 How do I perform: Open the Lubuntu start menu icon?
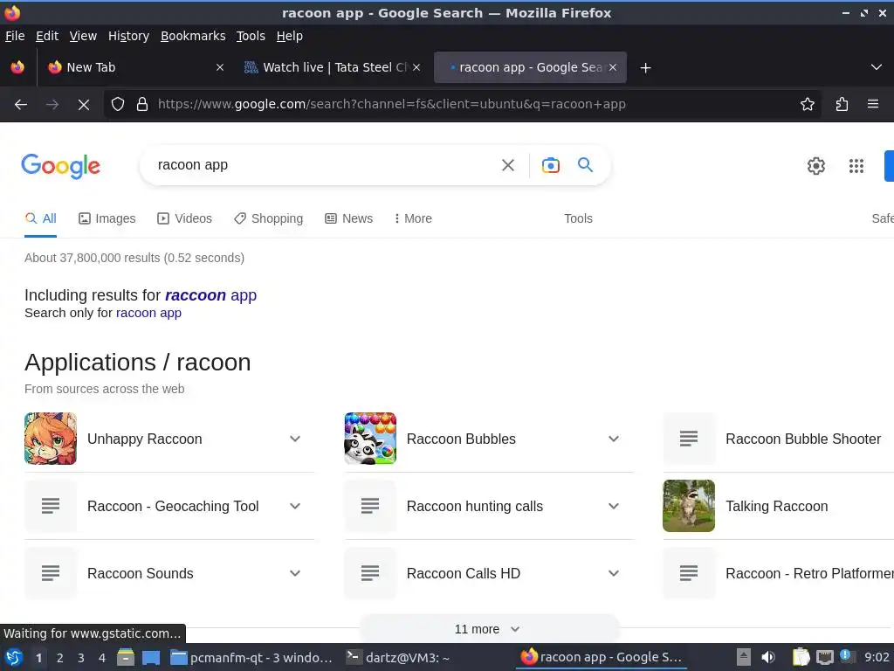click(14, 658)
